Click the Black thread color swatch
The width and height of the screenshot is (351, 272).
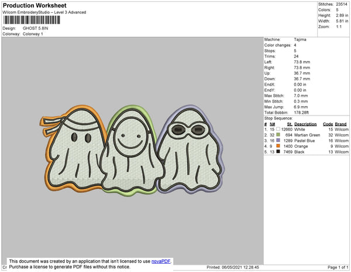277,151
